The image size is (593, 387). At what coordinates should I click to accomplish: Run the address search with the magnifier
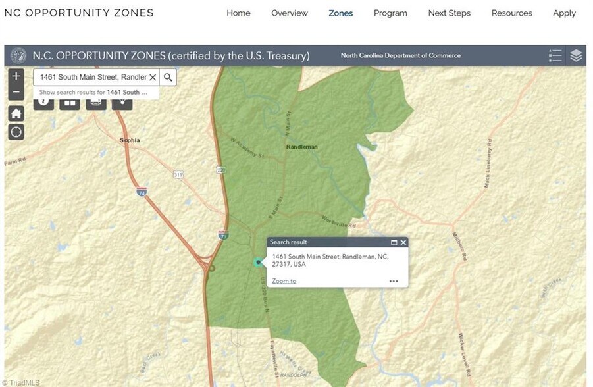point(168,77)
